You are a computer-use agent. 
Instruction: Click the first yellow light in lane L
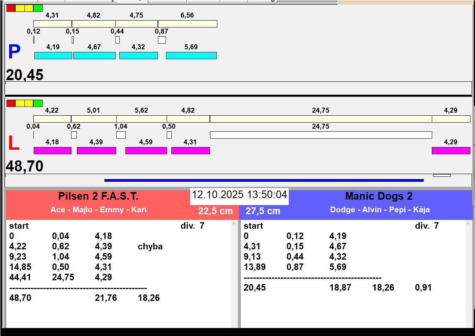(20, 103)
